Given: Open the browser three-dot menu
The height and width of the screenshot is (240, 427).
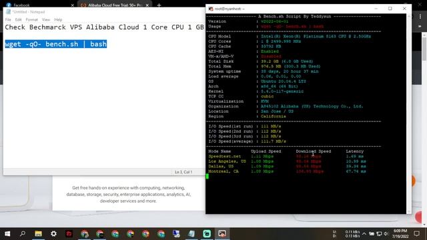Looking at the screenshot, I should [x=420, y=17].
